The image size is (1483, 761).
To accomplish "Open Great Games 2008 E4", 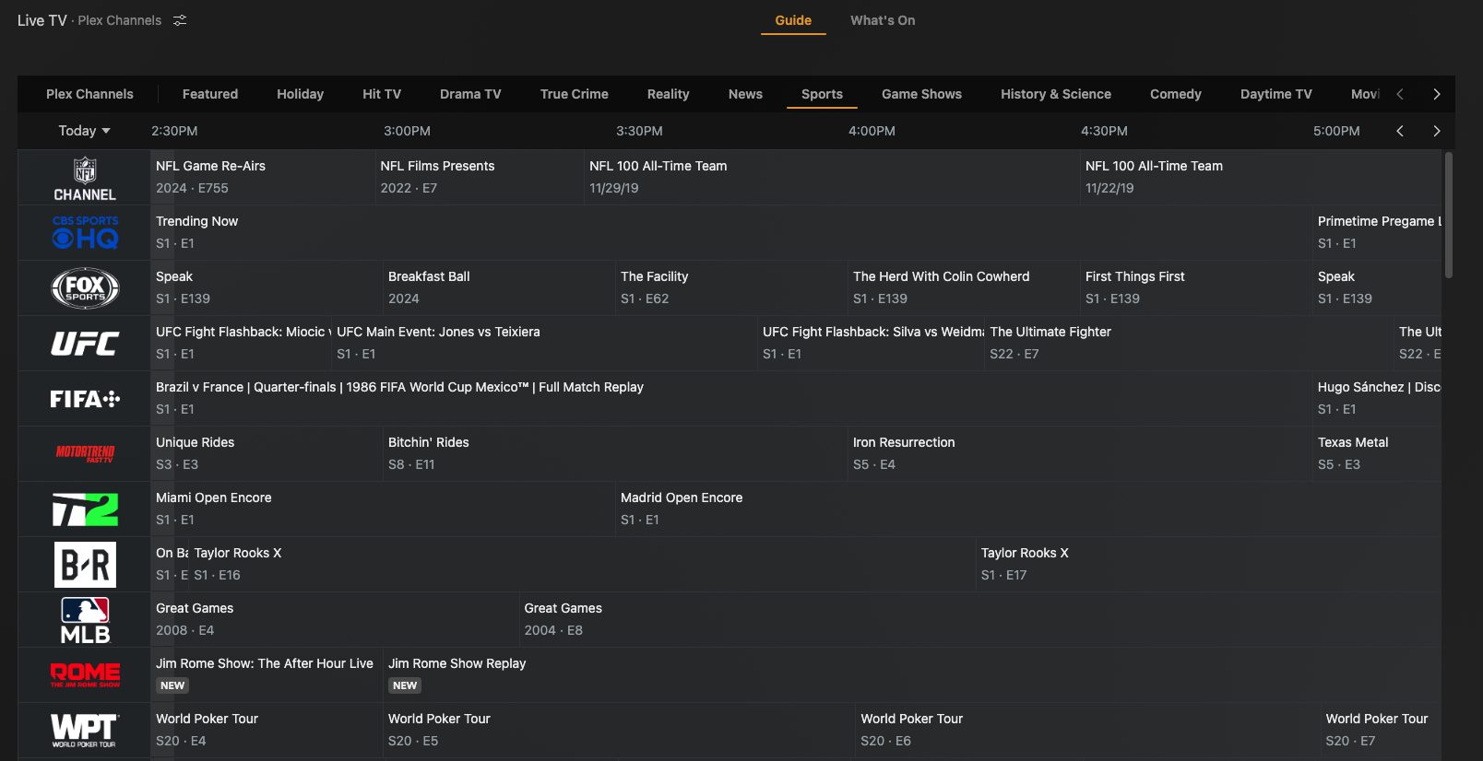I will (335, 619).
